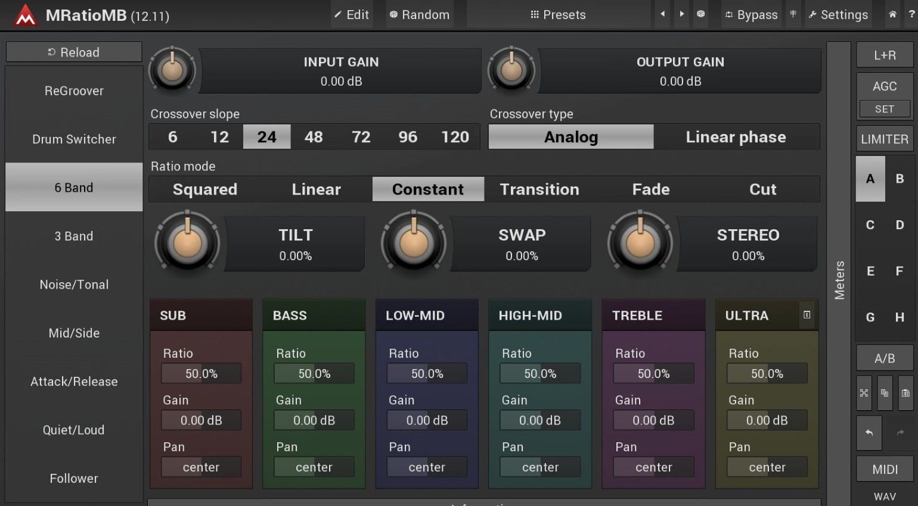Click the Input Gain knob
918x506 pixels.
[172, 70]
